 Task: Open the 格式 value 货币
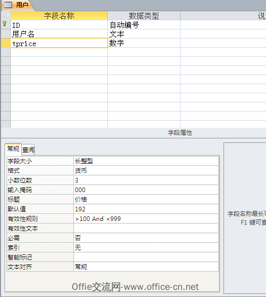[146, 171]
